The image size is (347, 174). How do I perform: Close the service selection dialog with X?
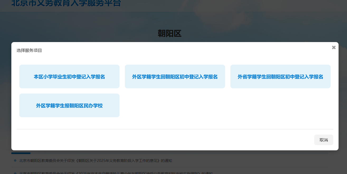[x=334, y=48]
